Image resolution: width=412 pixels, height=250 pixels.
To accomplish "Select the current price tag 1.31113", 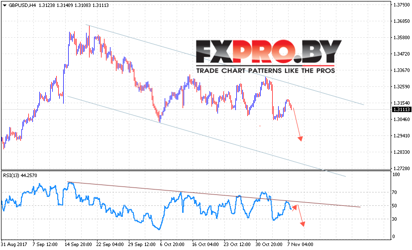I will [x=401, y=110].
